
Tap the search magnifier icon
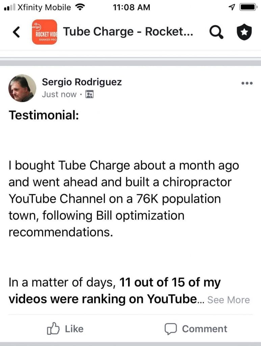(216, 32)
